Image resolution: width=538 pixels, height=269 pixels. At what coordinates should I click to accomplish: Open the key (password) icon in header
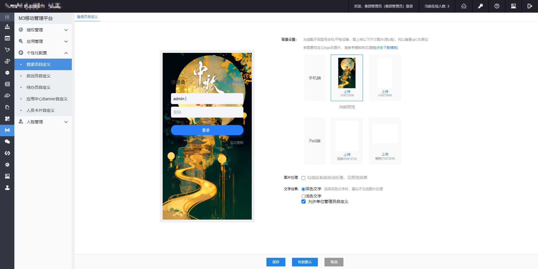click(480, 6)
